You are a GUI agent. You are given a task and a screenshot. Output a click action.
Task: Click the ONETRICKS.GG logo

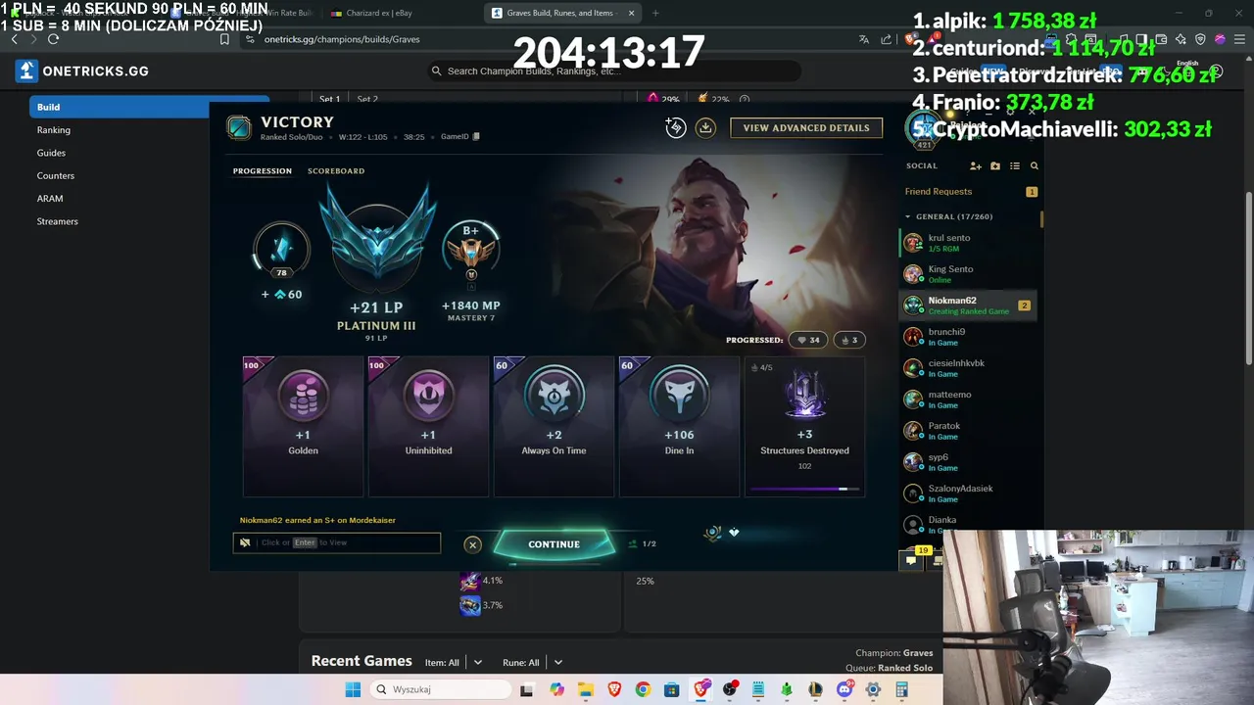82,71
